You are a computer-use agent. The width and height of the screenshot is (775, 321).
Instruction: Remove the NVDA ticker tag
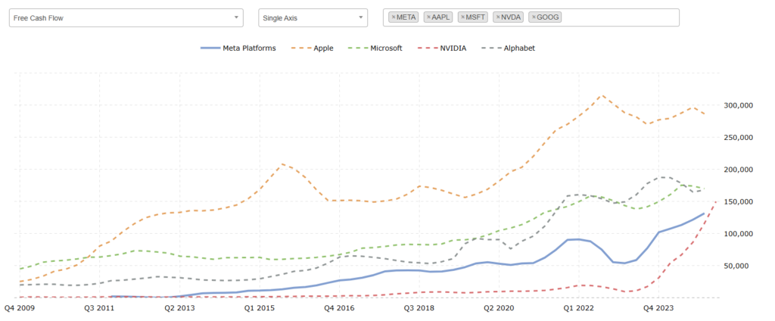[x=498, y=17]
